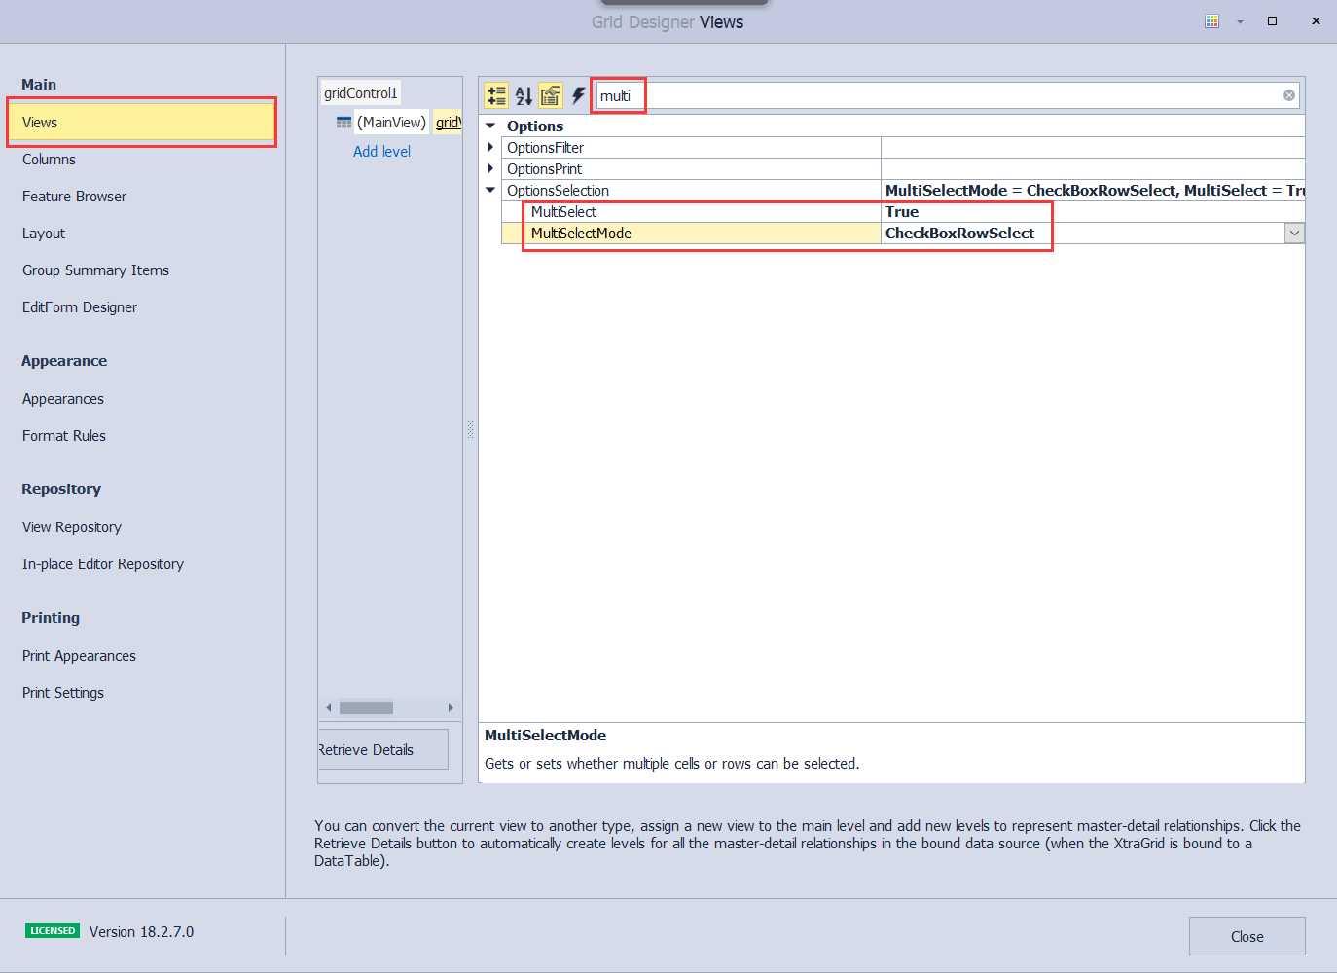The width and height of the screenshot is (1337, 973).
Task: Select the (MainView) level
Action: [x=391, y=123]
